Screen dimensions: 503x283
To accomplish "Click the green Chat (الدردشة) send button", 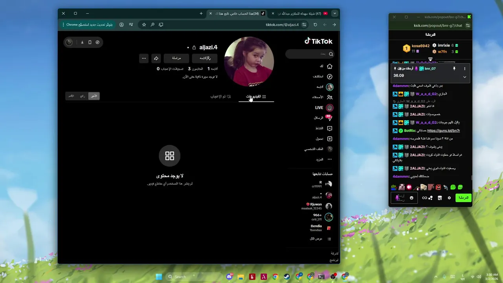I will pos(464,198).
